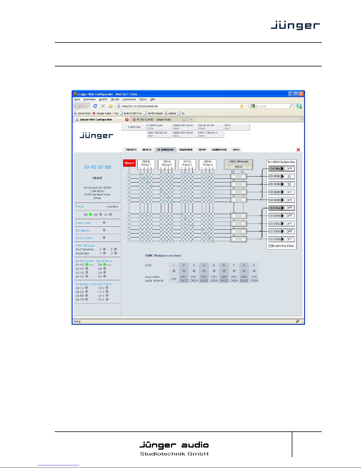
Task: Reload the page with the refresh icon
Action: pos(95,106)
